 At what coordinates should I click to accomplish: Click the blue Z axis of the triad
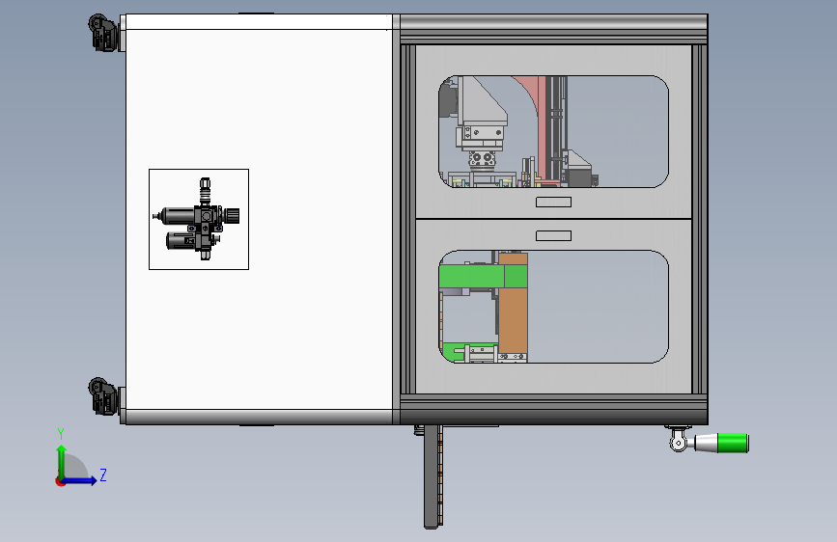(79, 480)
